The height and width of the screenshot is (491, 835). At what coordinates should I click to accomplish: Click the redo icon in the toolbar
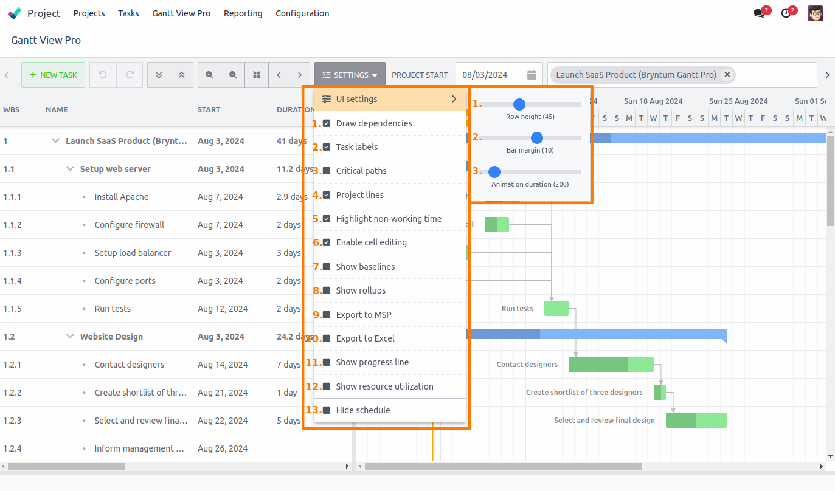coord(129,74)
